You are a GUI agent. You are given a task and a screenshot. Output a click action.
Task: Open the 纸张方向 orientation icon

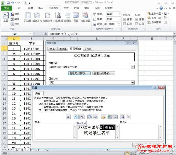tap(37, 18)
